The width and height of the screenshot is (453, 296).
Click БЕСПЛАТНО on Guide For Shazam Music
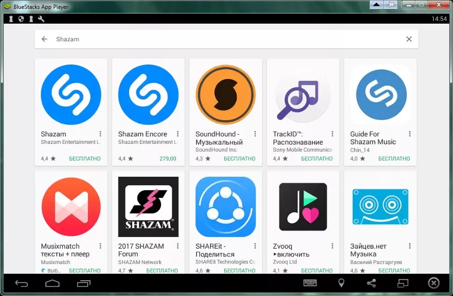(x=395, y=159)
